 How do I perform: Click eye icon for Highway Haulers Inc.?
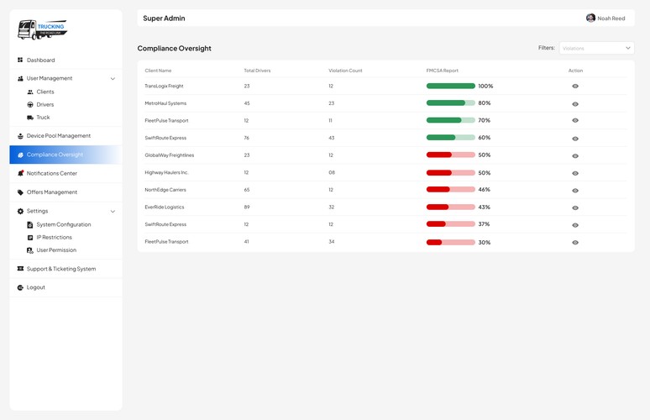coord(575,173)
